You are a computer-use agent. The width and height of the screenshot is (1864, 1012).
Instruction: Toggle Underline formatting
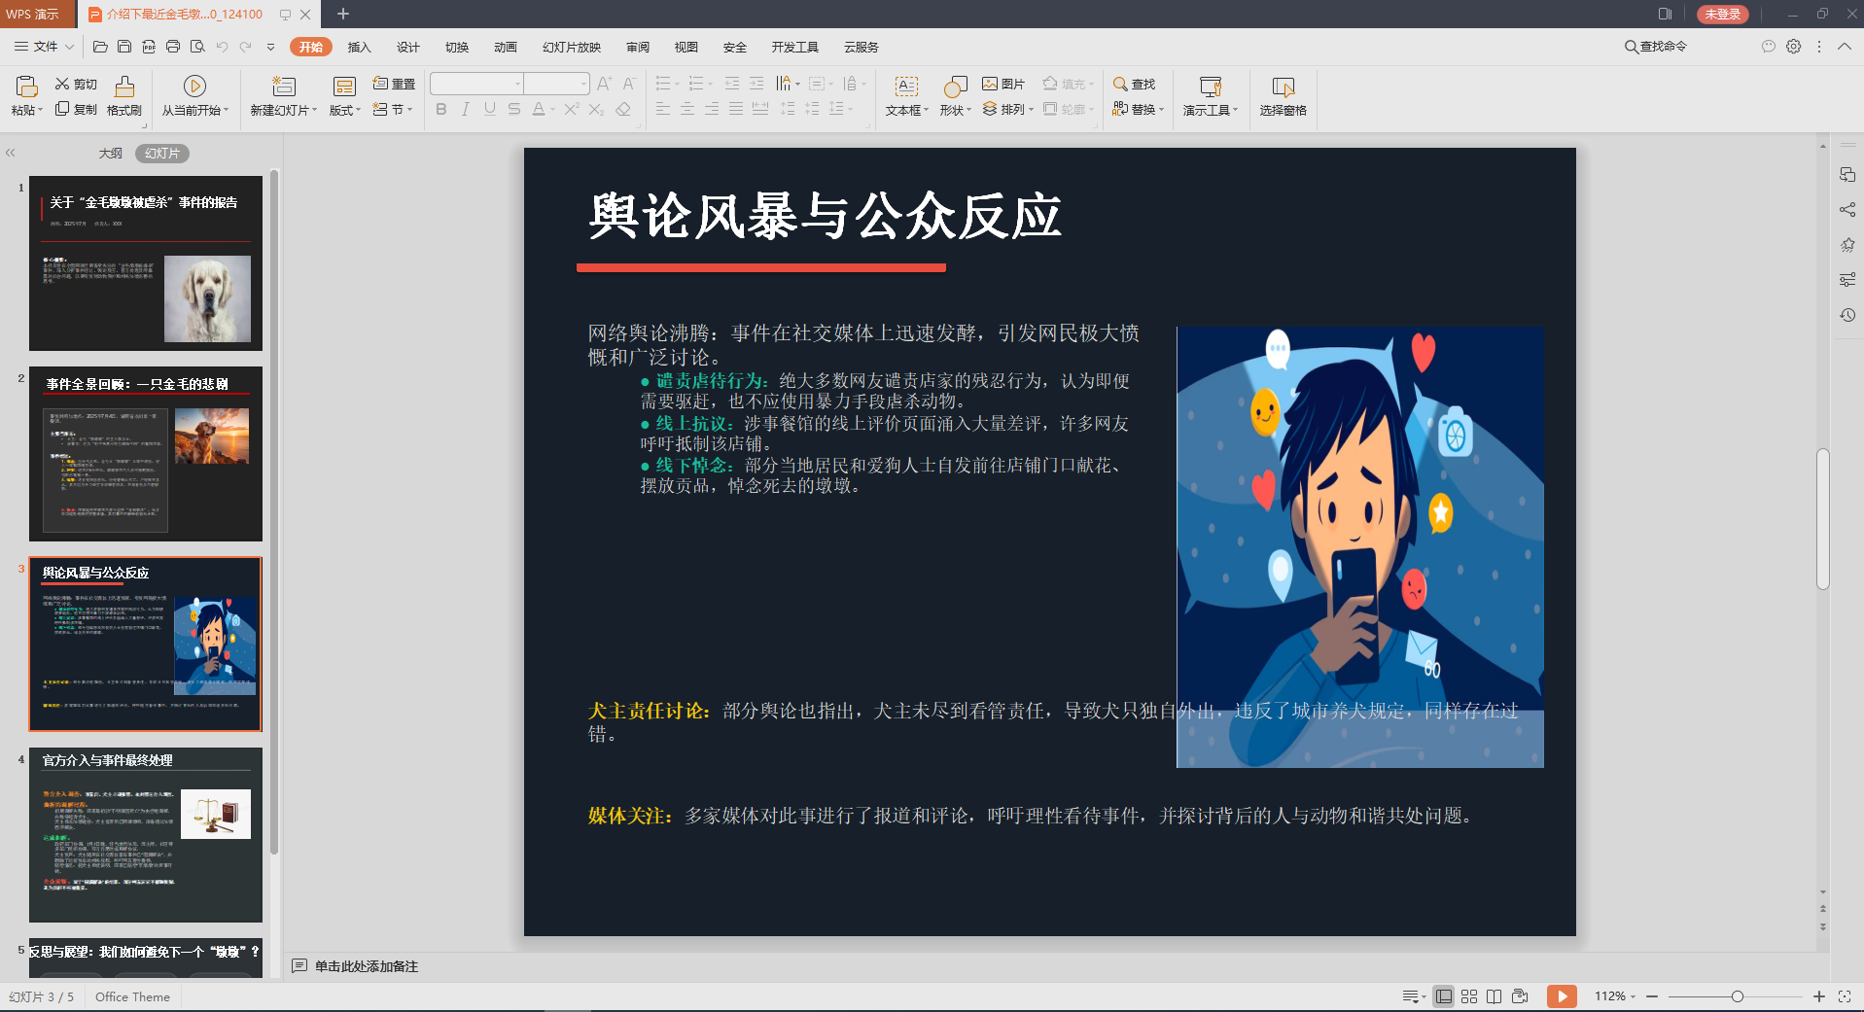click(x=490, y=109)
